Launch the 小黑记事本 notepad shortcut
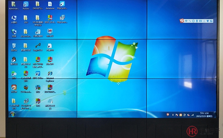This screenshot has width=223, height=138. point(38,33)
